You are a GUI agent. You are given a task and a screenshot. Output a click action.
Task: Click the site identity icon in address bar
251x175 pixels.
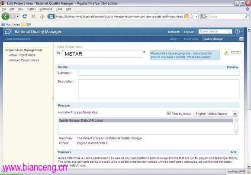coord(51,17)
